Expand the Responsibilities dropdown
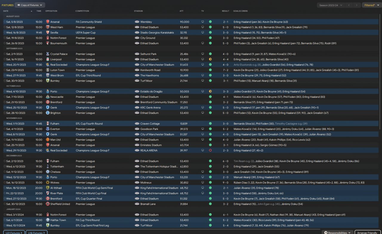382x234 pixels. coord(338,233)
